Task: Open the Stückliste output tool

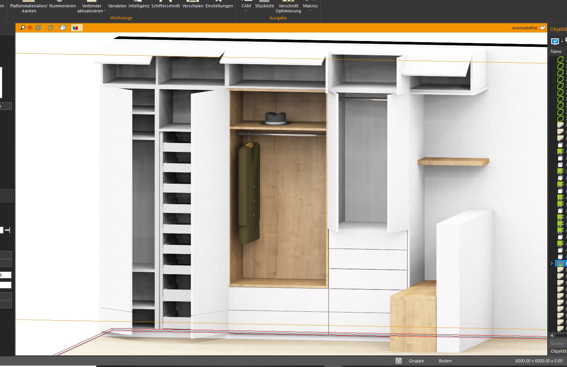Action: tap(264, 6)
